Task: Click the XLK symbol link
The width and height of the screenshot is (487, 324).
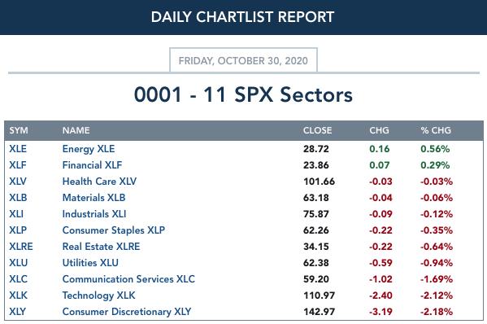Action: coord(18,295)
